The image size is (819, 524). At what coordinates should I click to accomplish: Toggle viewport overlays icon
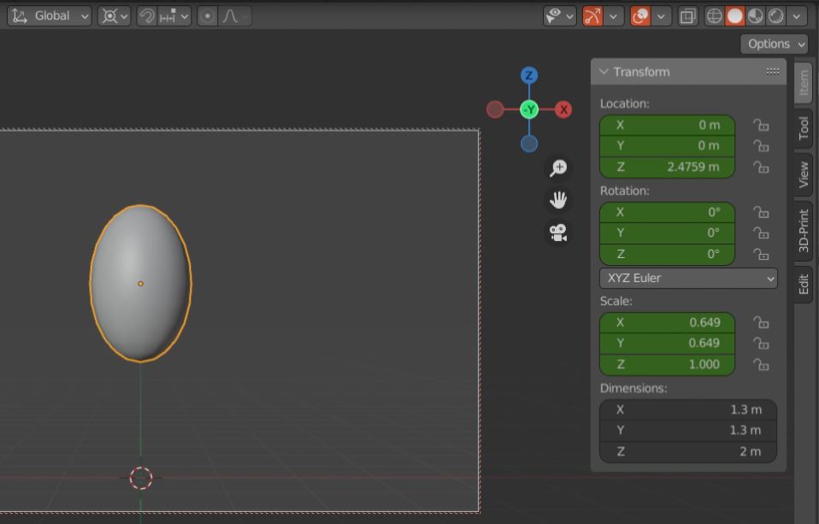tap(640, 16)
